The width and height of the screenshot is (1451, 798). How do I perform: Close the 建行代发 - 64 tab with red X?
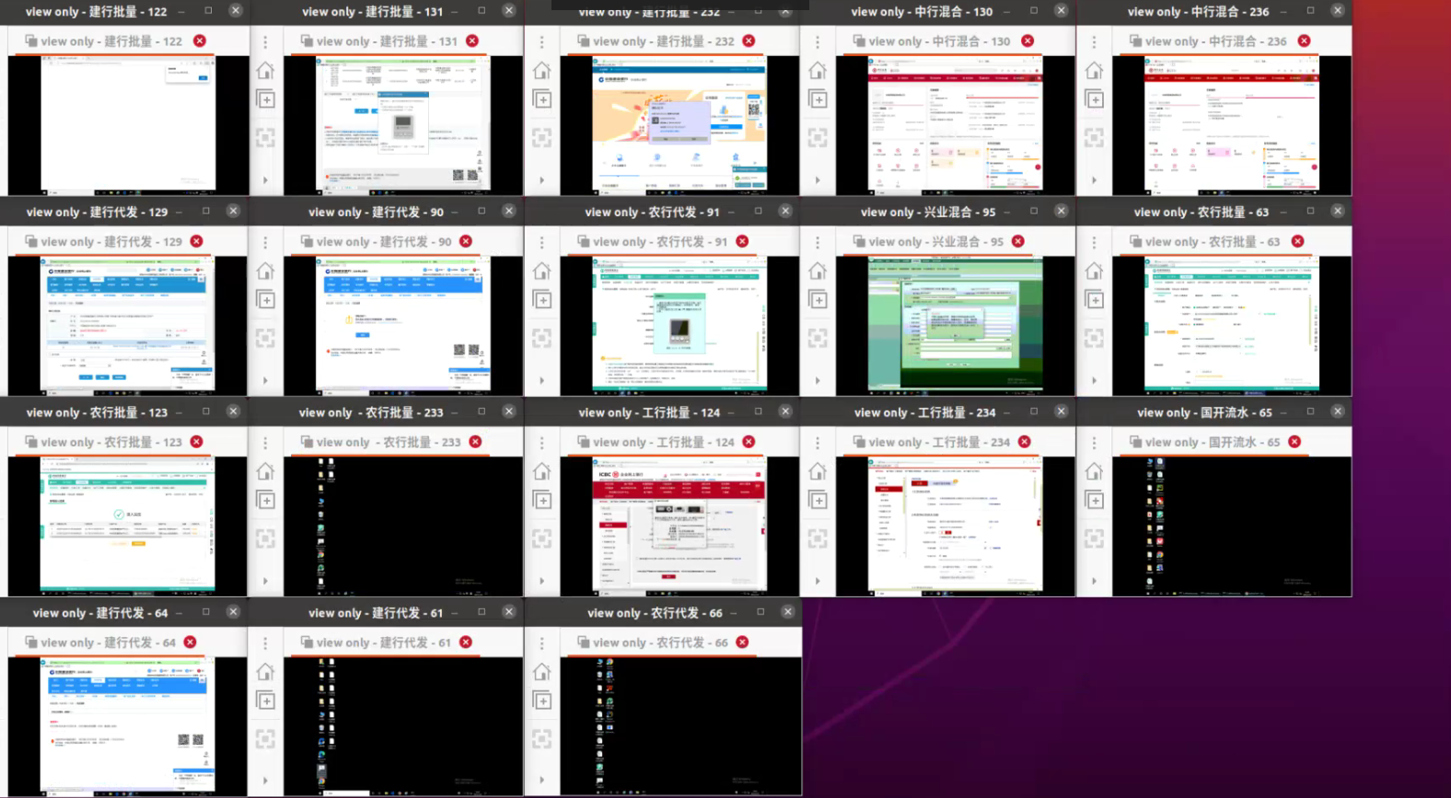click(x=190, y=642)
